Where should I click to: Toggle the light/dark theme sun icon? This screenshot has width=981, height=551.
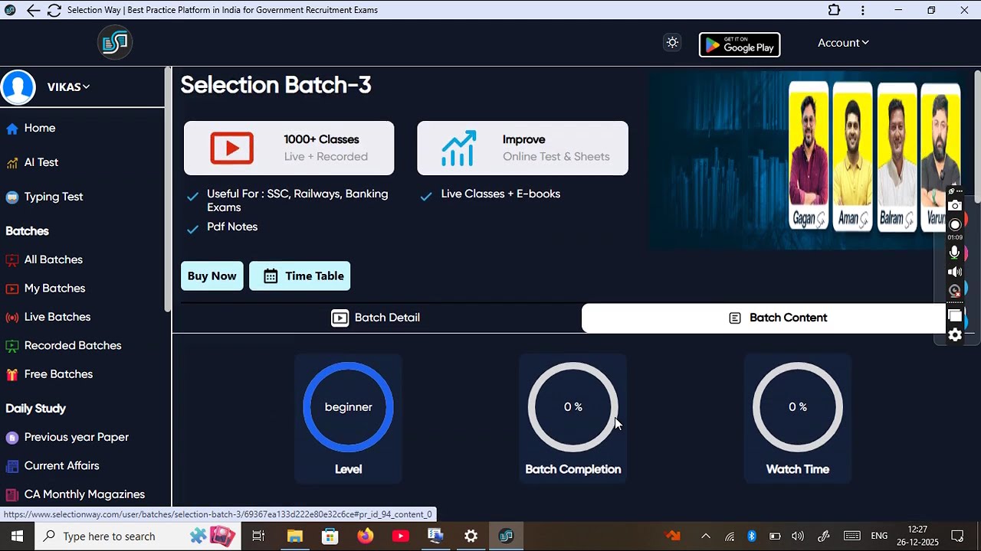pyautogui.click(x=672, y=43)
